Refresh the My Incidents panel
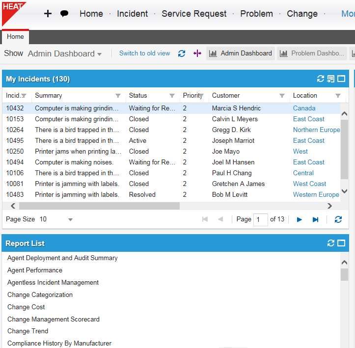The image size is (355, 348). pos(321,79)
